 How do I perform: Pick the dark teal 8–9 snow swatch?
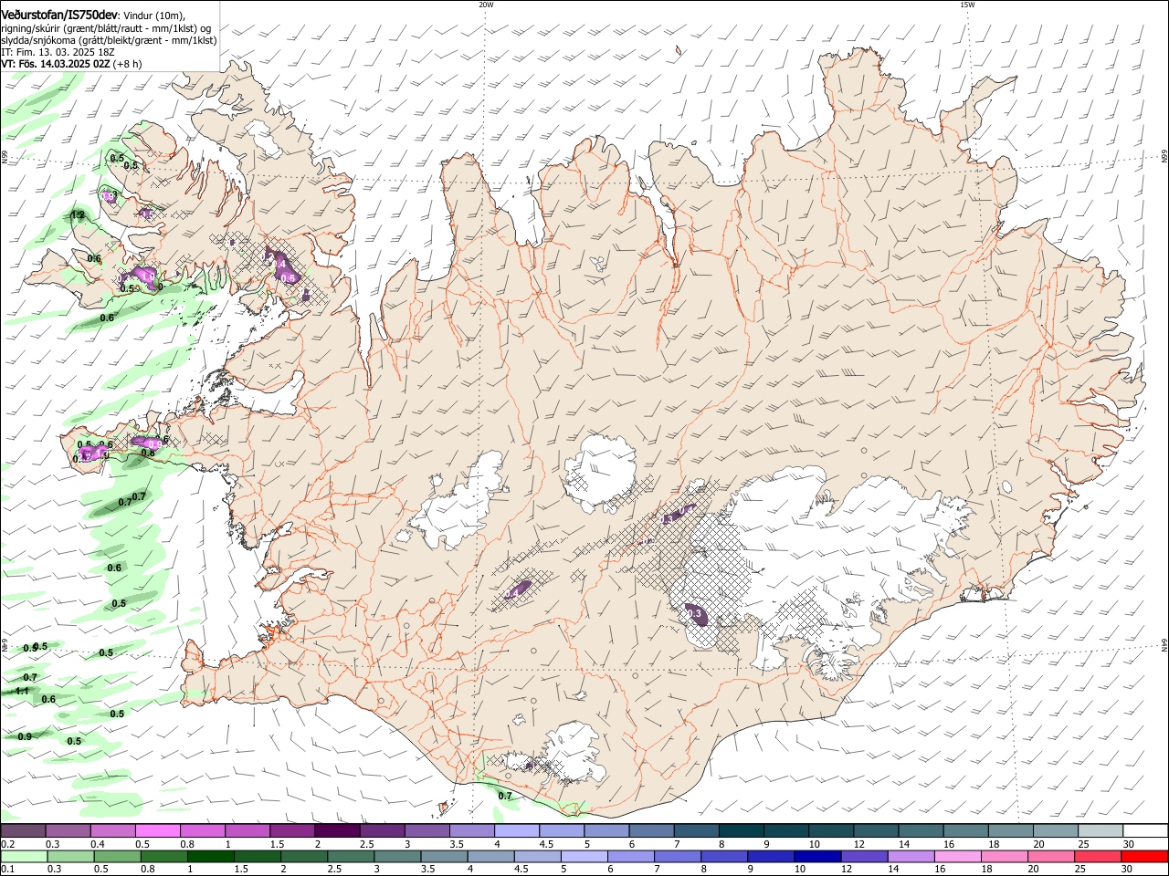(x=742, y=831)
